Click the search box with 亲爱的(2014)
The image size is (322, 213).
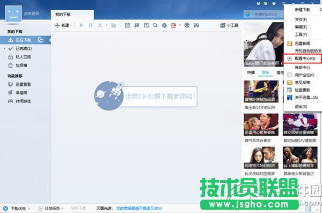coord(264,14)
